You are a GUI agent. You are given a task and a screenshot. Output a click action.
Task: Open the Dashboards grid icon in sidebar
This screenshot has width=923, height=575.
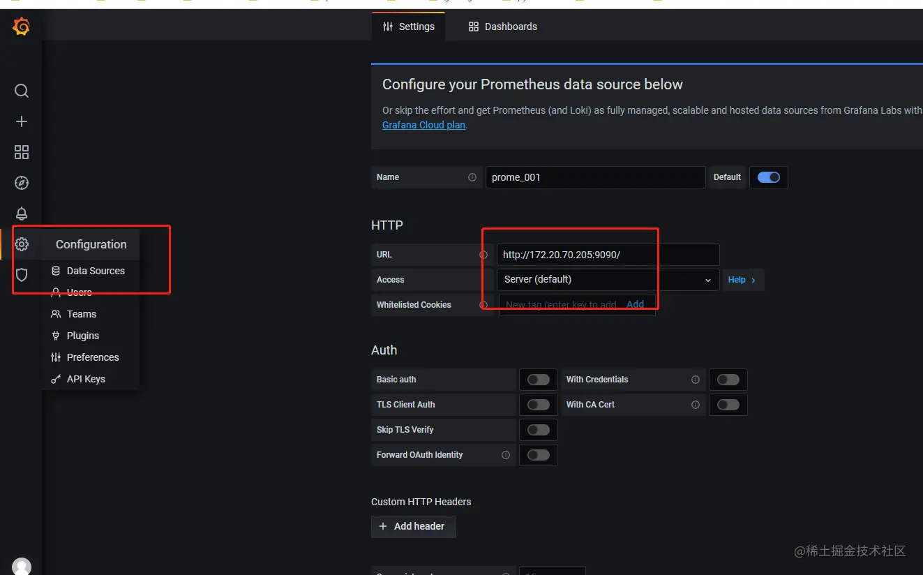[x=22, y=152]
